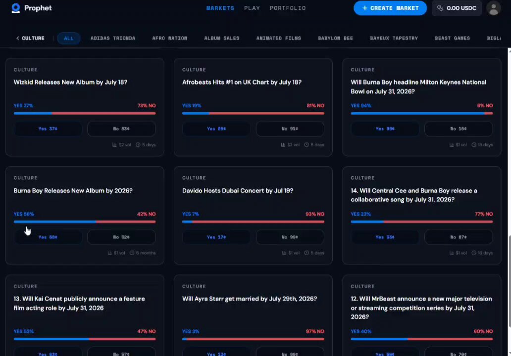Click volume icon on Burna Boy New Album card
Image resolution: width=511 pixels, height=356 pixels.
pyautogui.click(x=109, y=253)
